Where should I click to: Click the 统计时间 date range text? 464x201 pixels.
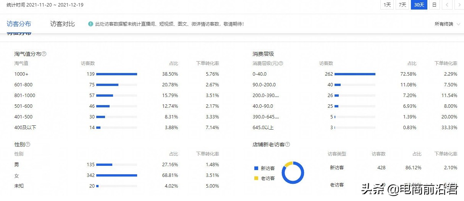[45, 5]
